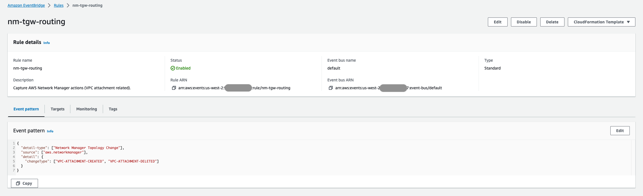Switch to the Monitoring tab
Image resolution: width=643 pixels, height=196 pixels.
86,109
